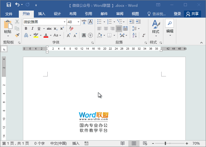Apply distributed alignment
206x147 pixels.
pos(125,29)
